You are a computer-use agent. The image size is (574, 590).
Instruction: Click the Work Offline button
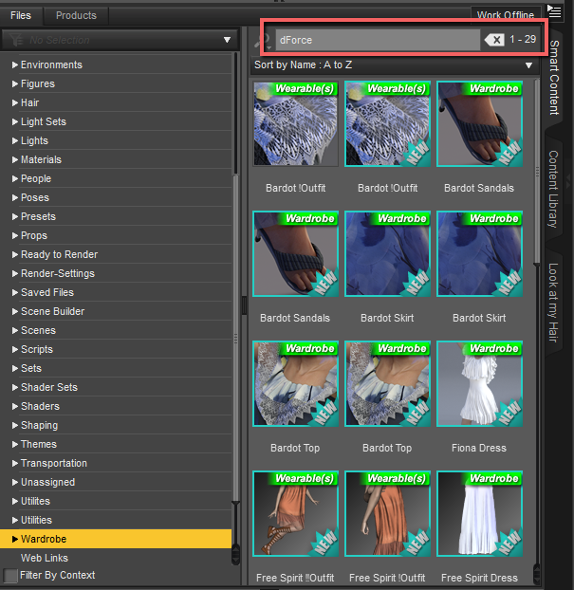point(506,14)
